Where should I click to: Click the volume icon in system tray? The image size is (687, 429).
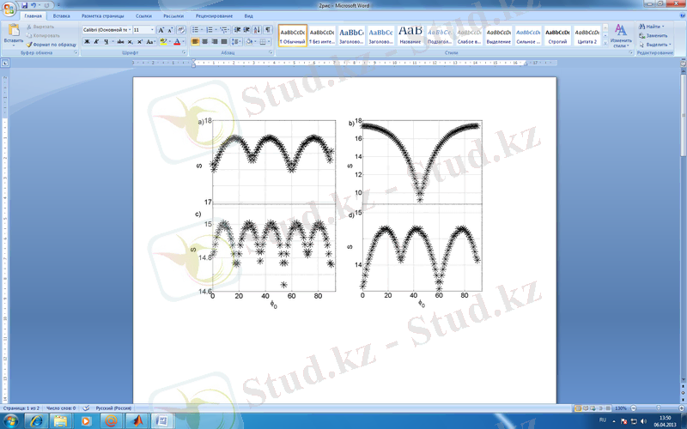point(642,421)
